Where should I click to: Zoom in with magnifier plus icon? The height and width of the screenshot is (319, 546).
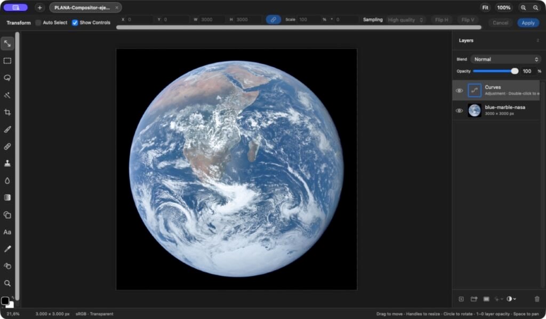point(524,7)
